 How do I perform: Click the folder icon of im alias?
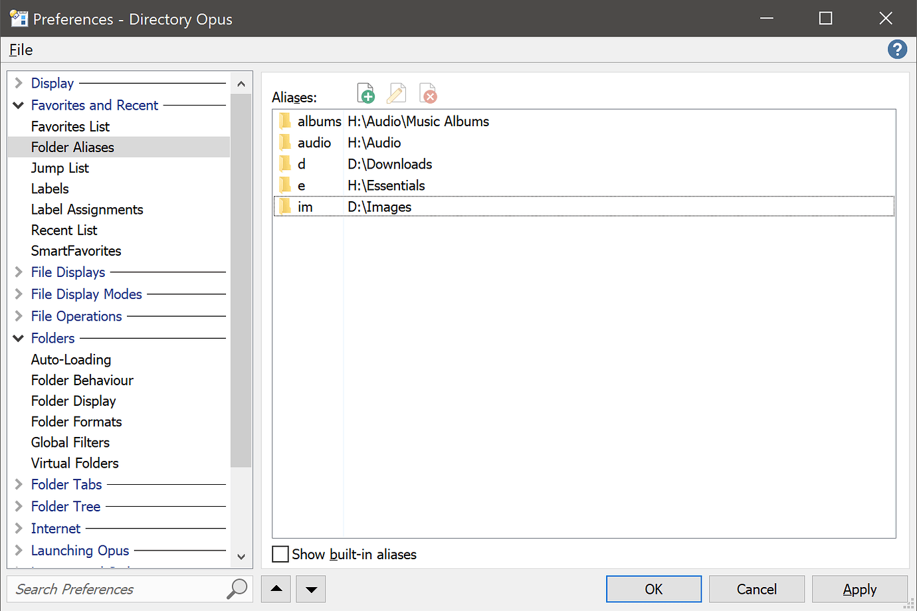(x=285, y=207)
